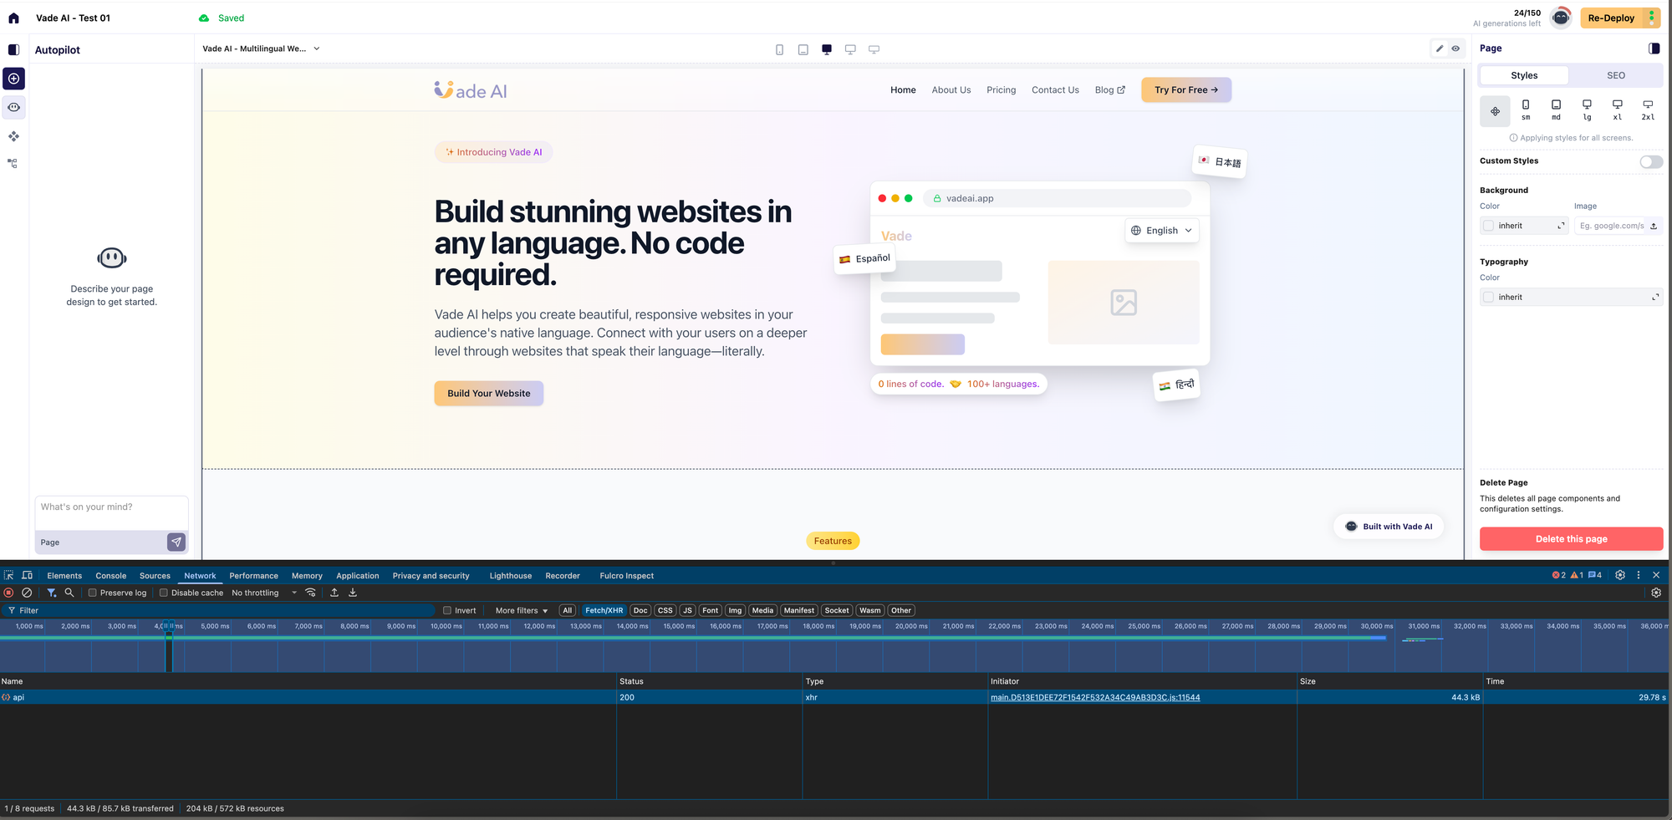
Task: Select the lg breakpoint
Action: point(1587,110)
